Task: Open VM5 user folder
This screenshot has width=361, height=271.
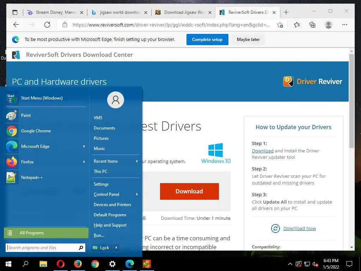Action: [98, 118]
